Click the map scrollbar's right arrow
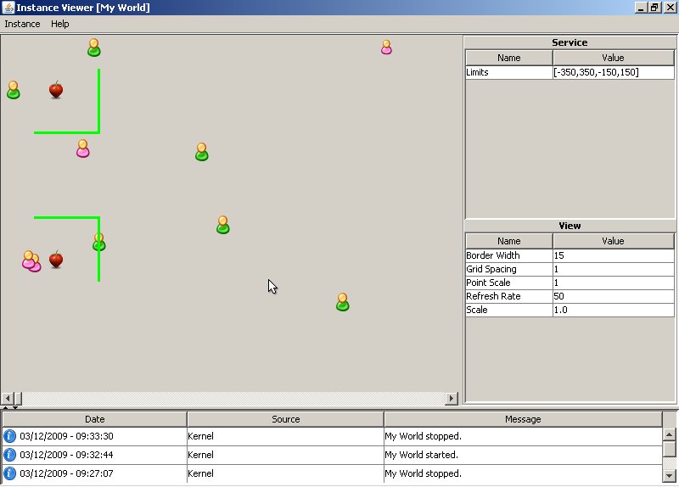The width and height of the screenshot is (679, 487). [x=452, y=398]
